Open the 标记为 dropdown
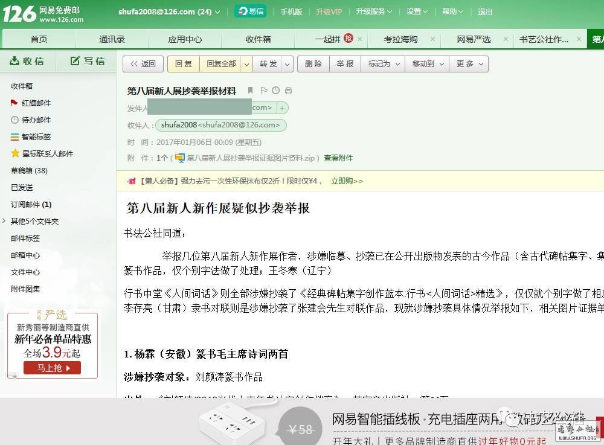The image size is (604, 445). click(384, 64)
